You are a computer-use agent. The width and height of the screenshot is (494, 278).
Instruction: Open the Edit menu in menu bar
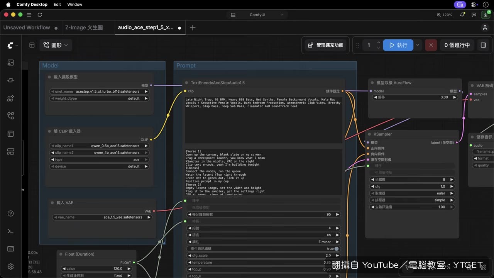click(57, 5)
